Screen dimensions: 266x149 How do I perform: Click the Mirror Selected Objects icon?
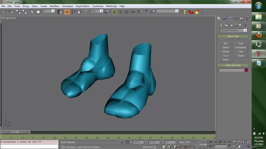coord(140,12)
